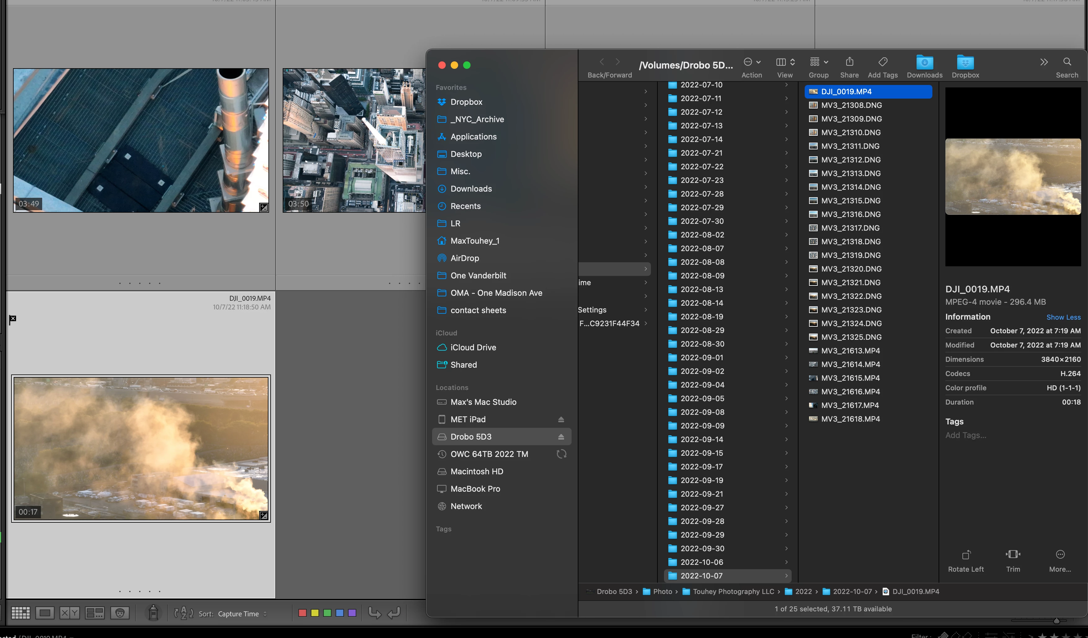The width and height of the screenshot is (1088, 638).
Task: Open Sort Capture Time dropdown
Action: tap(242, 614)
